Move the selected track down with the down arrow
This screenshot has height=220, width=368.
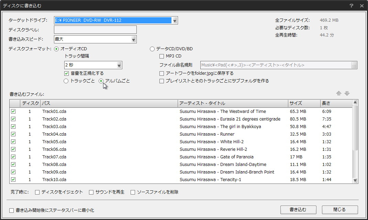coord(348,93)
